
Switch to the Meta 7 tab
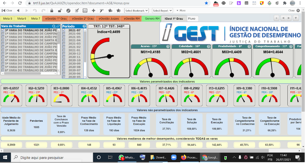coord(36,19)
